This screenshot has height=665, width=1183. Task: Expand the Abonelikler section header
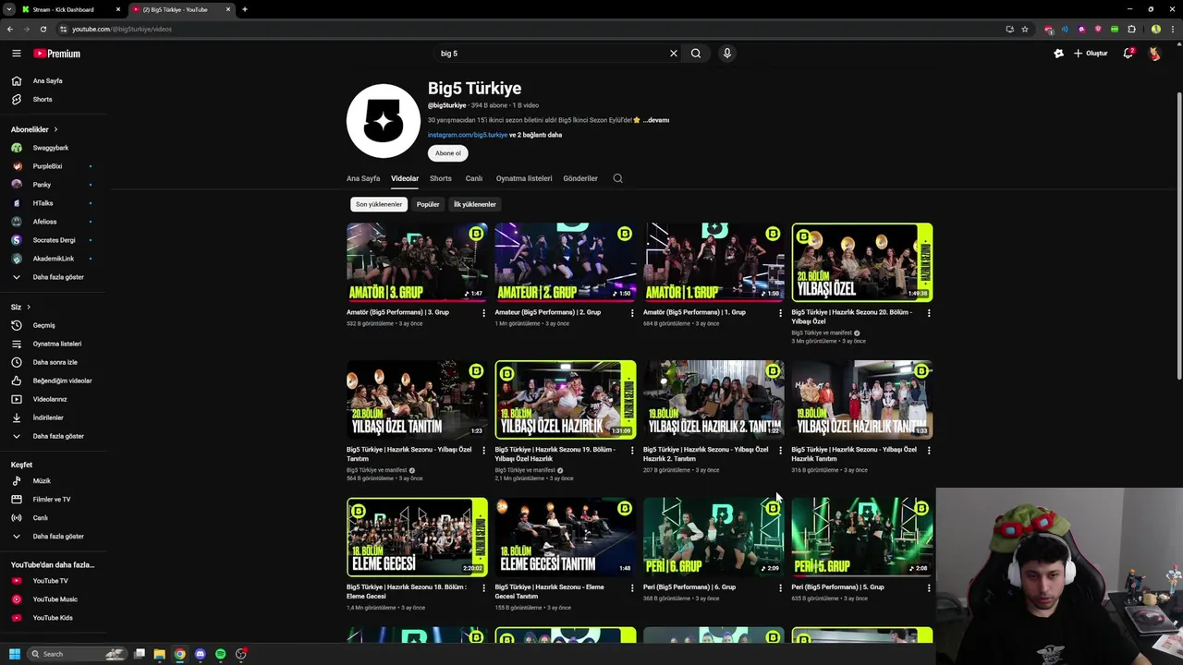click(34, 129)
